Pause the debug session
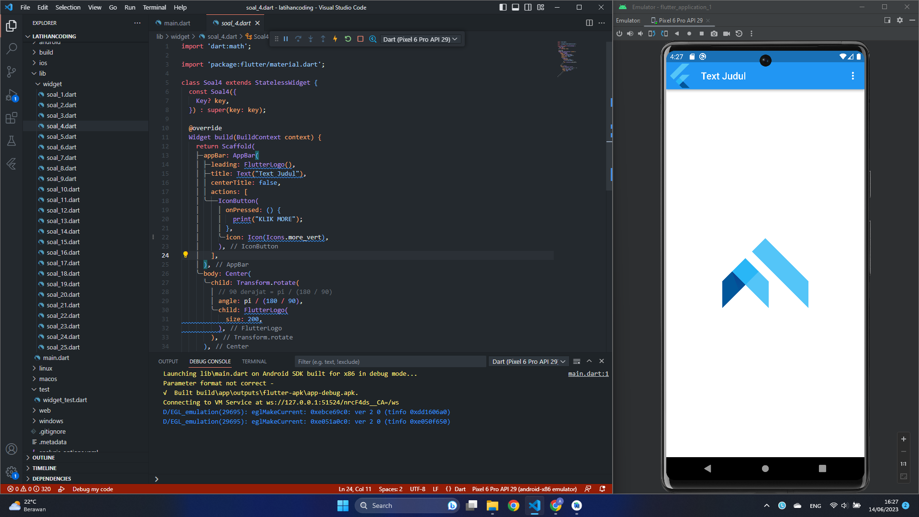Screen dimensions: 919x517 pyautogui.click(x=286, y=39)
